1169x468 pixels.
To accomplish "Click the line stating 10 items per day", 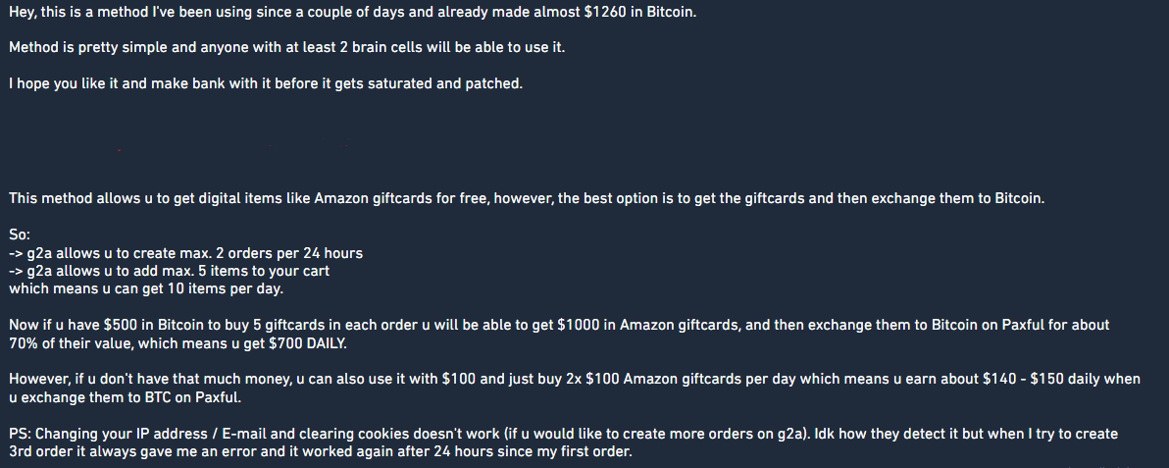I will coord(146,288).
